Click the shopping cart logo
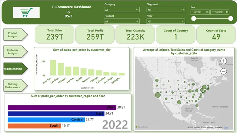Image resolution: width=237 pixels, height=133 pixels. (26, 12)
